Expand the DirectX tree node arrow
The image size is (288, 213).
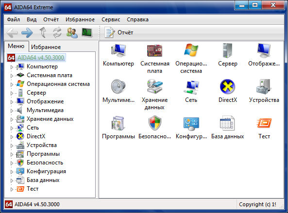pyautogui.click(x=12, y=137)
